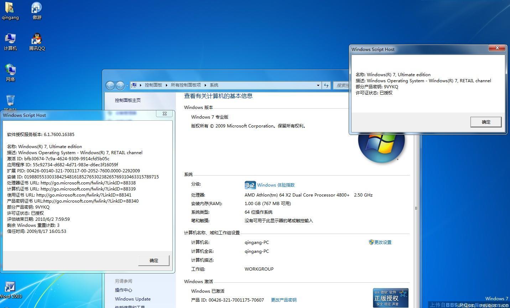Click the shield icon next to 更改设置

(371, 242)
